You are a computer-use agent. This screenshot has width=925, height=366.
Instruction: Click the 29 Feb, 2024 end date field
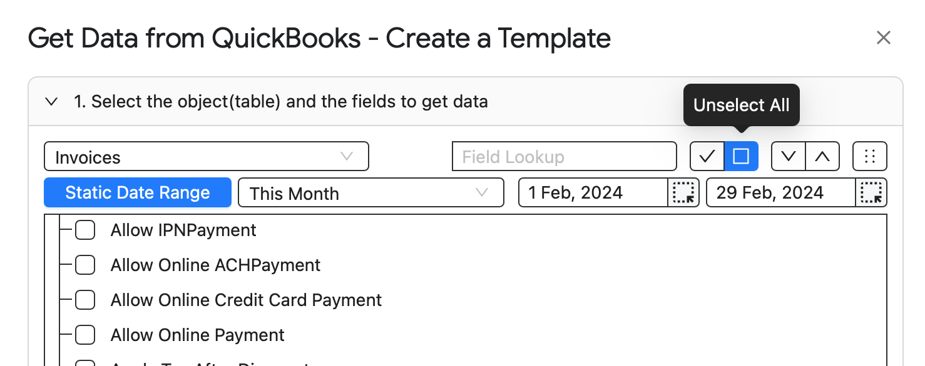pyautogui.click(x=781, y=192)
